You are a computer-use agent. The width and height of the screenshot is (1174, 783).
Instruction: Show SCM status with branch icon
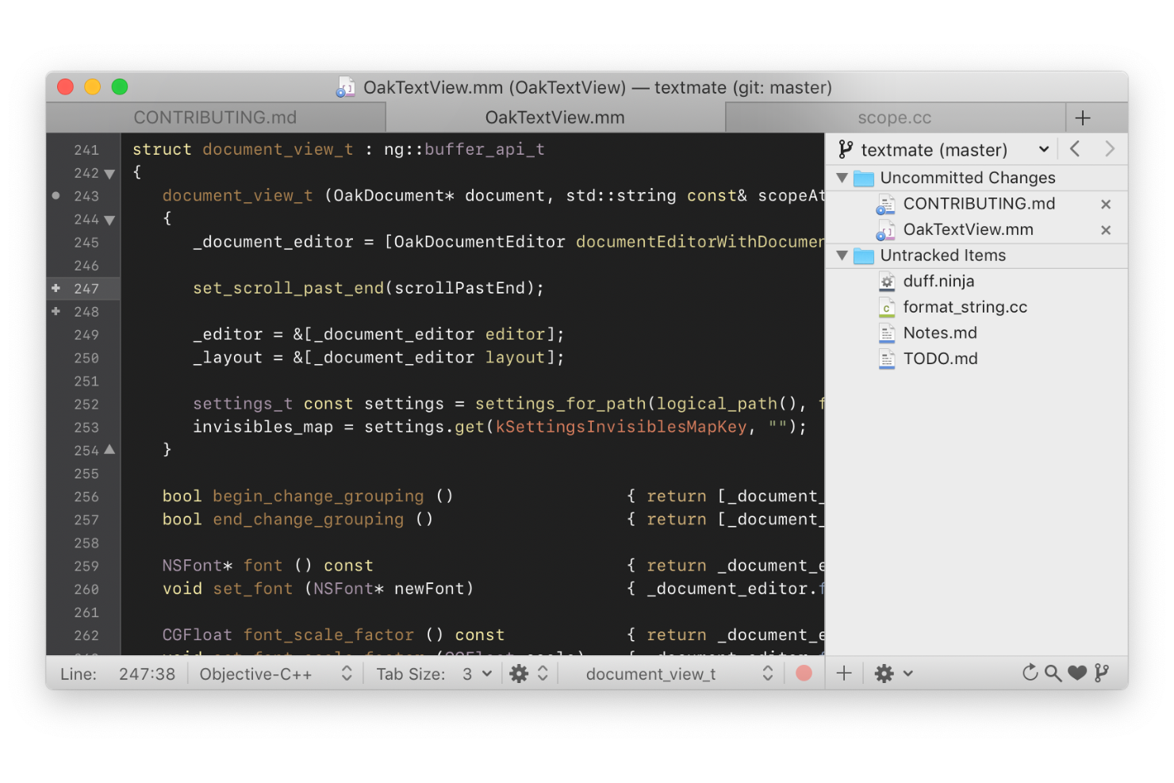coord(1101,674)
